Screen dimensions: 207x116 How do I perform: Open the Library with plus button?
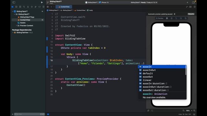click(x=188, y=2)
